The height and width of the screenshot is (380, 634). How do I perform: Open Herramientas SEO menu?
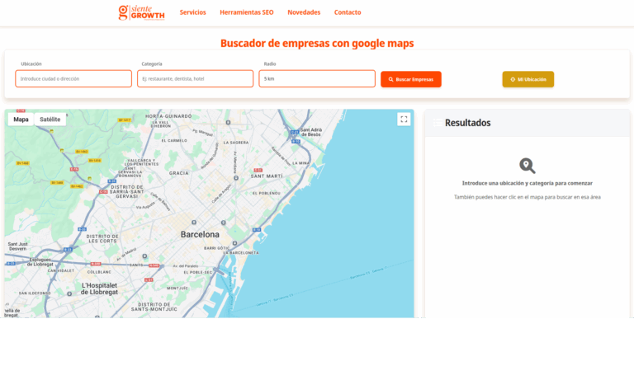tap(247, 12)
